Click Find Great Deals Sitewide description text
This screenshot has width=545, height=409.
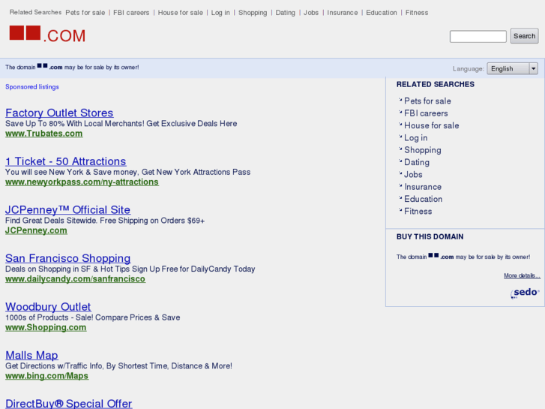(x=105, y=221)
